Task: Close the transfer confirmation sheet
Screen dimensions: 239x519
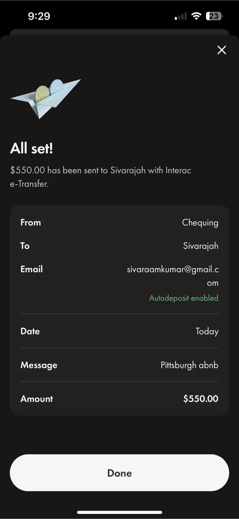Action: coord(222,50)
